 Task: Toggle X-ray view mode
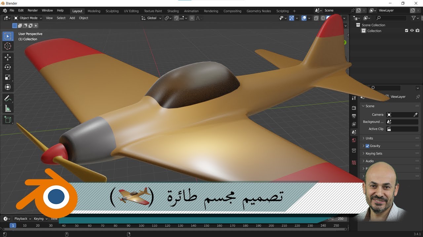point(316,18)
